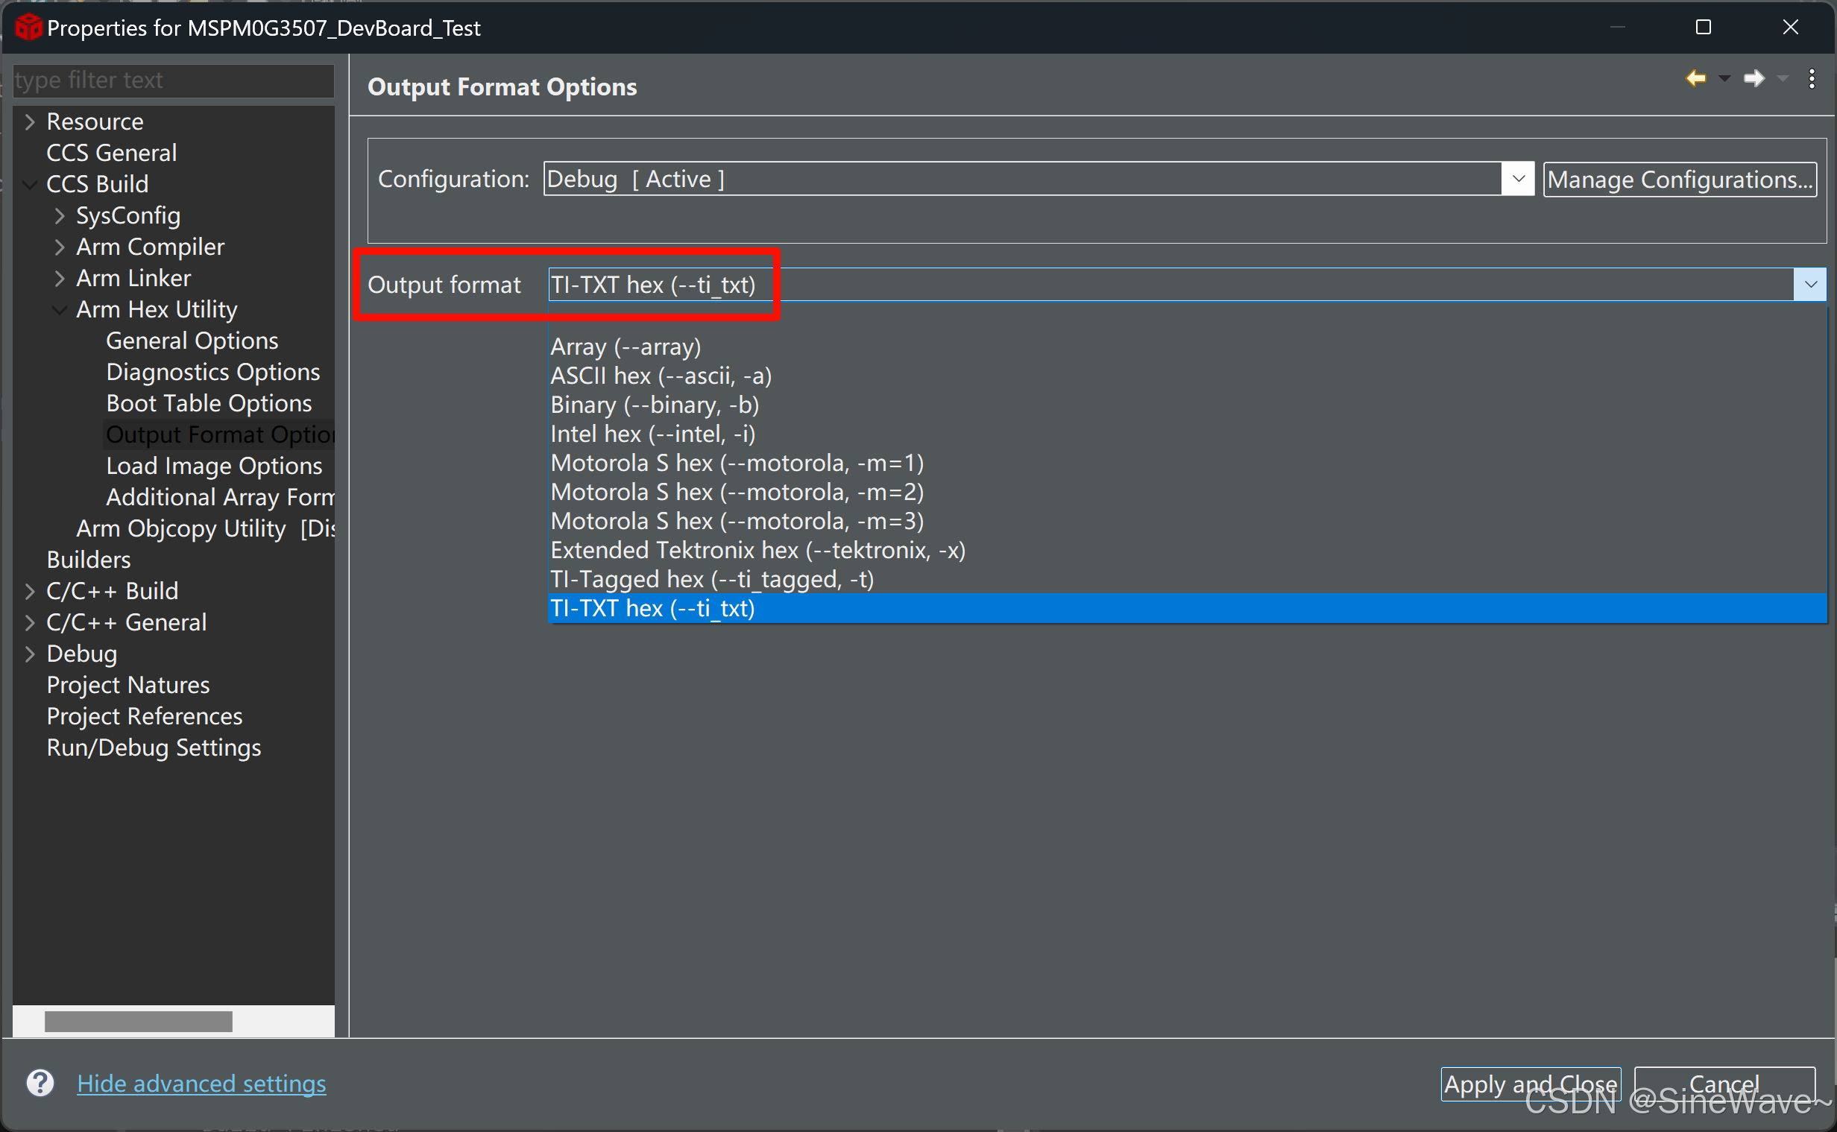Choose ASCII hex output format
The width and height of the screenshot is (1837, 1132).
(x=1187, y=376)
